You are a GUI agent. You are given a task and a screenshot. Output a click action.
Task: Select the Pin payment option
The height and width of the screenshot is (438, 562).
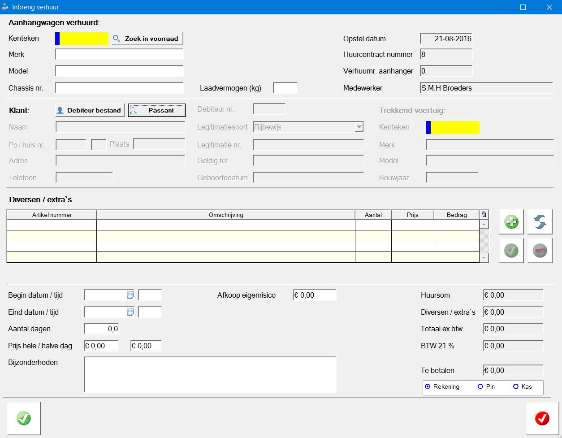click(480, 386)
